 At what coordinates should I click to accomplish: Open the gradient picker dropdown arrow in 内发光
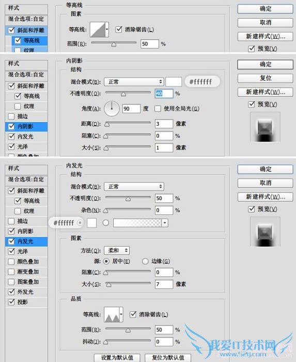[165, 223]
